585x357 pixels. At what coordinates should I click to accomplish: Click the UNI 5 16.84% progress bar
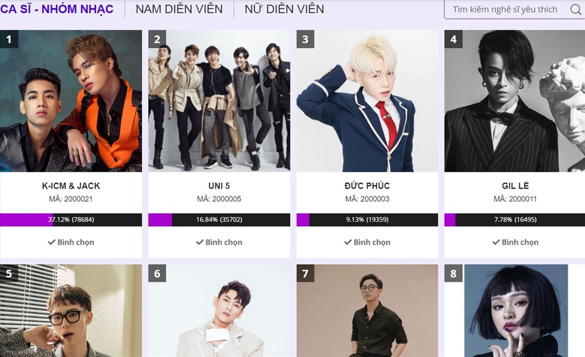[219, 220]
